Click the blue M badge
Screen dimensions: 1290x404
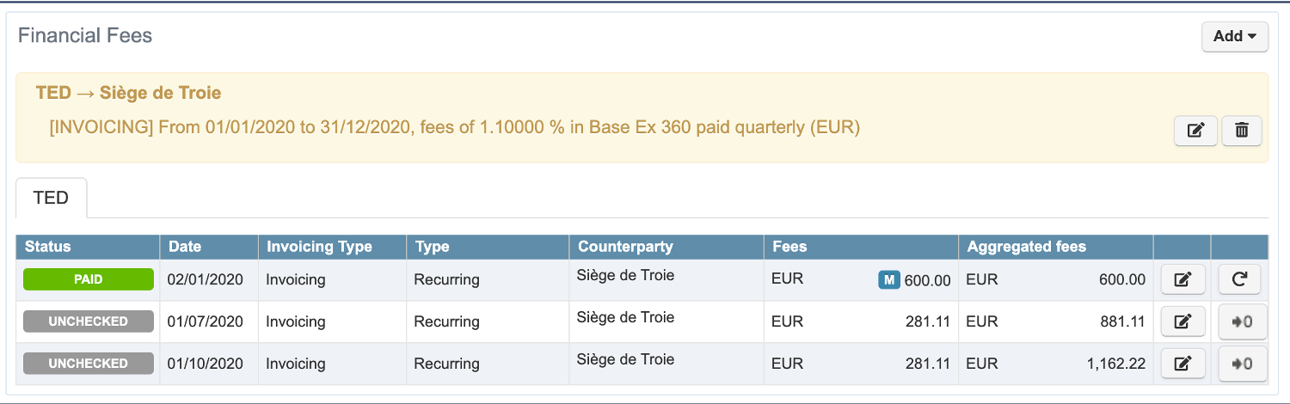click(888, 279)
